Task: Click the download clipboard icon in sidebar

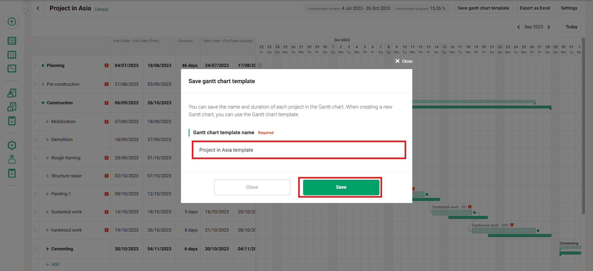Action: click(x=12, y=121)
